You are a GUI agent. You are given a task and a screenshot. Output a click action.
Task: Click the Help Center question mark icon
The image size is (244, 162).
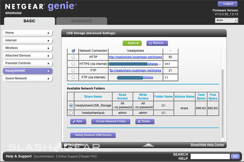click(66, 145)
